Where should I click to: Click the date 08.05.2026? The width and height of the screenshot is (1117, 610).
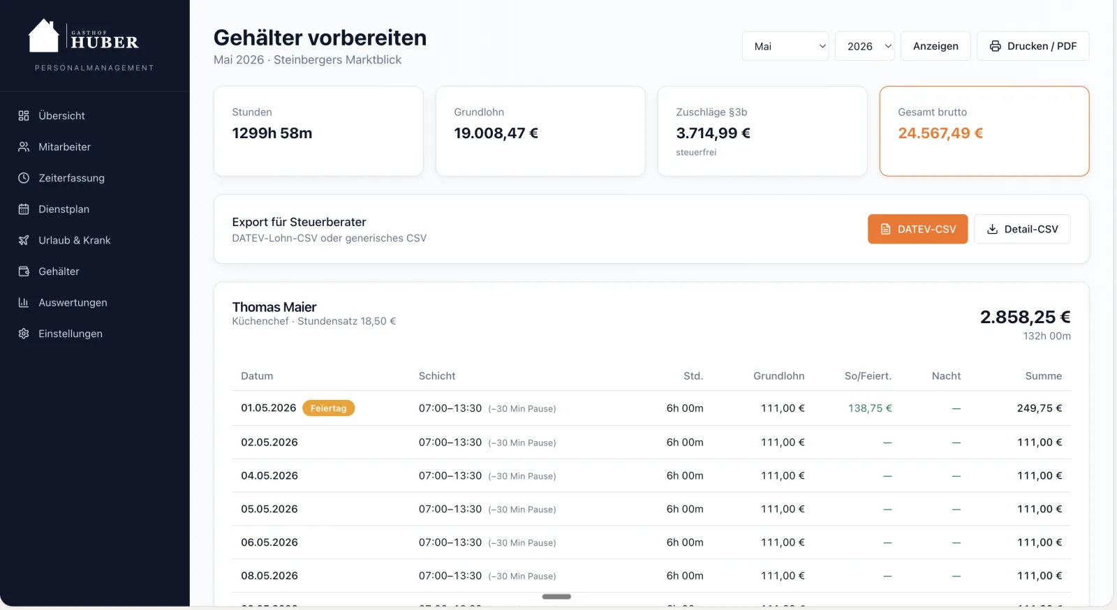[x=269, y=576]
